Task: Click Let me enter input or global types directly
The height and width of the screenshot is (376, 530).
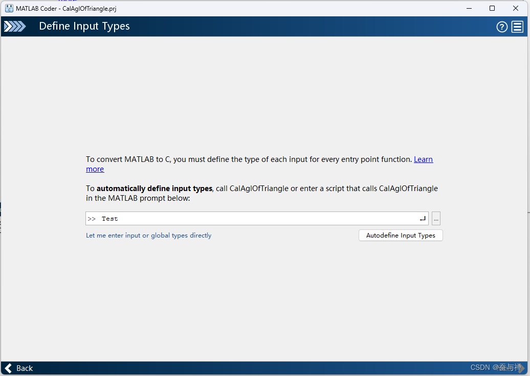Action: [149, 235]
